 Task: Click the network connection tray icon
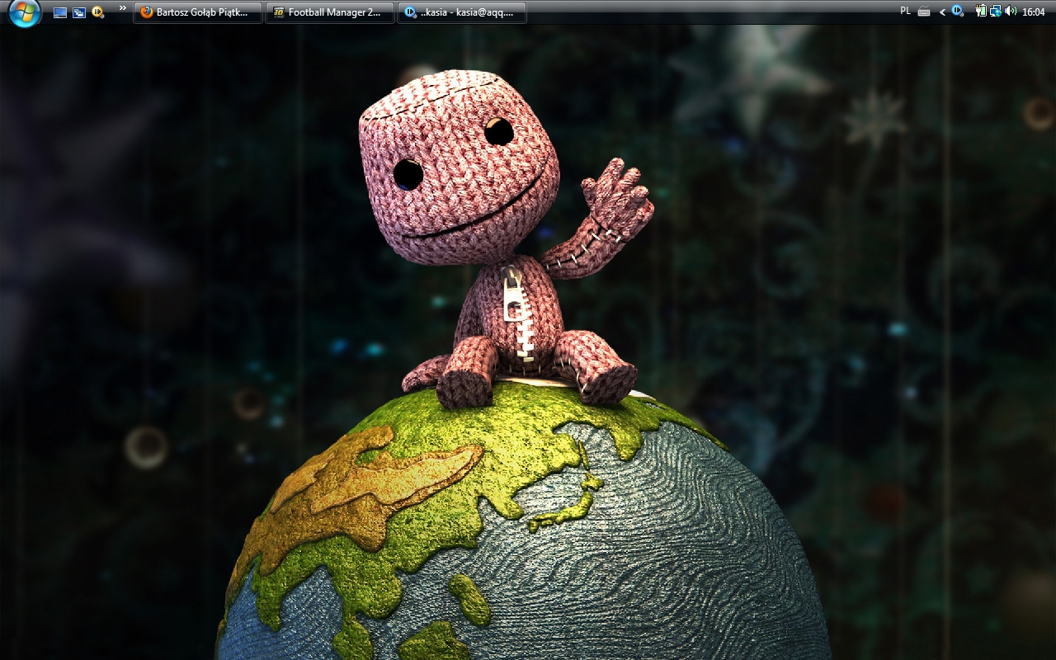pyautogui.click(x=996, y=12)
